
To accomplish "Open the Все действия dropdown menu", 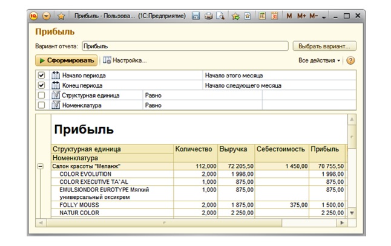I will tap(319, 60).
